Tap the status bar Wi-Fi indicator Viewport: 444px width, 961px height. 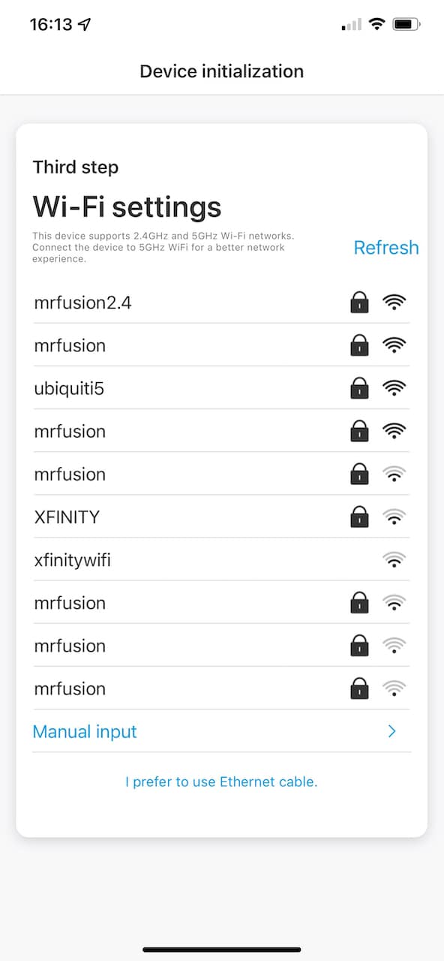376,25
